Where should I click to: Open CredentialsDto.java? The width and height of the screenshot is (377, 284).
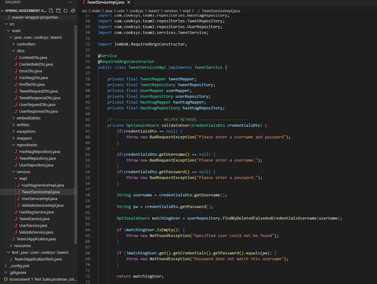point(36,64)
